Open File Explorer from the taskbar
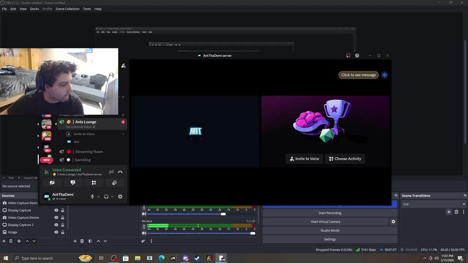The image size is (468, 263). pyautogui.click(x=137, y=258)
